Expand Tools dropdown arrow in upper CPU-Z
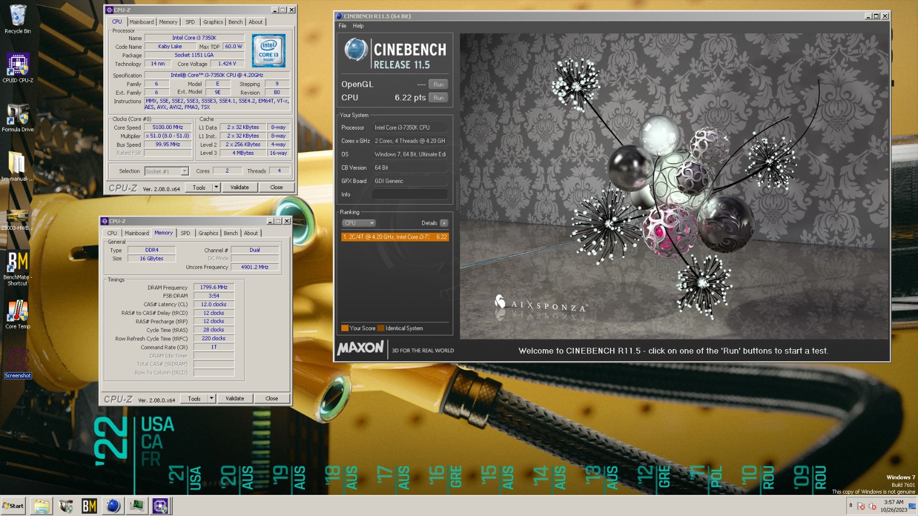 coord(216,187)
